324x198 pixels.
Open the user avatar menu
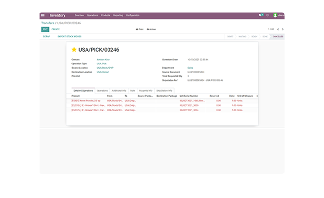click(278, 15)
